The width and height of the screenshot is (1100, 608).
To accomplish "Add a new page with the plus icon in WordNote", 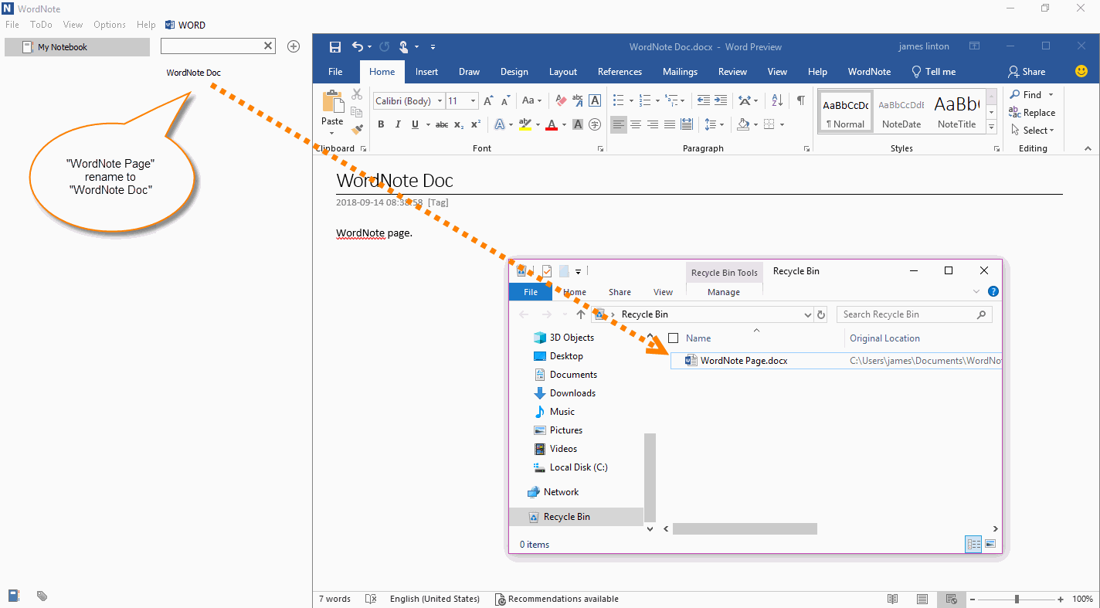I will pyautogui.click(x=294, y=46).
